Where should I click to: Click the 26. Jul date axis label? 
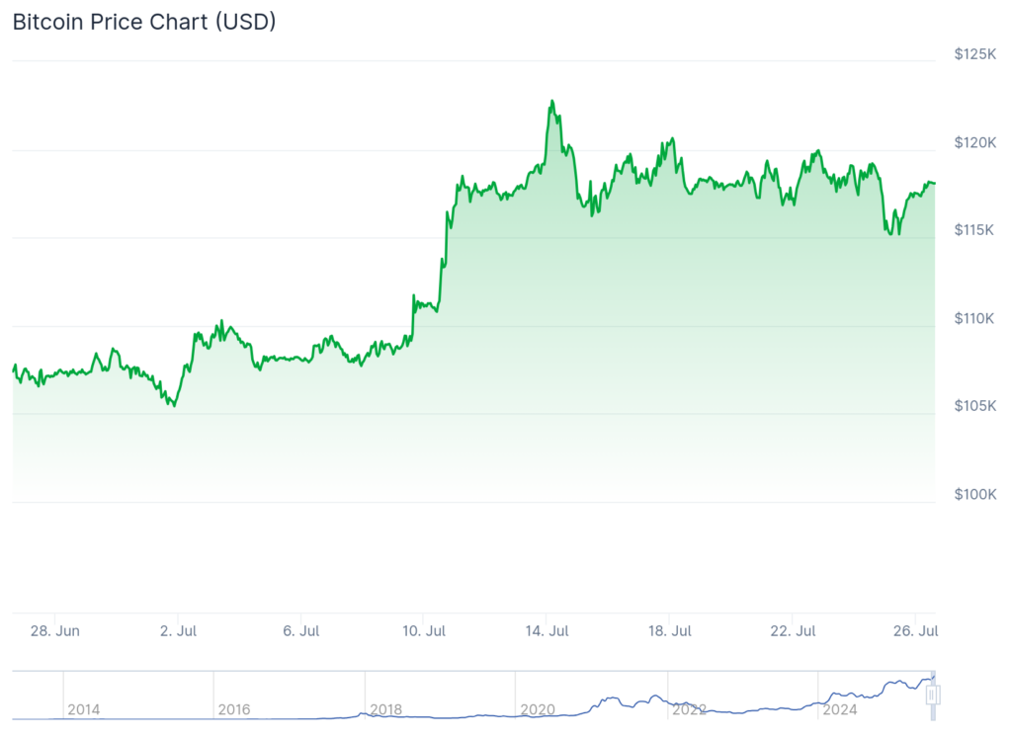pos(915,630)
